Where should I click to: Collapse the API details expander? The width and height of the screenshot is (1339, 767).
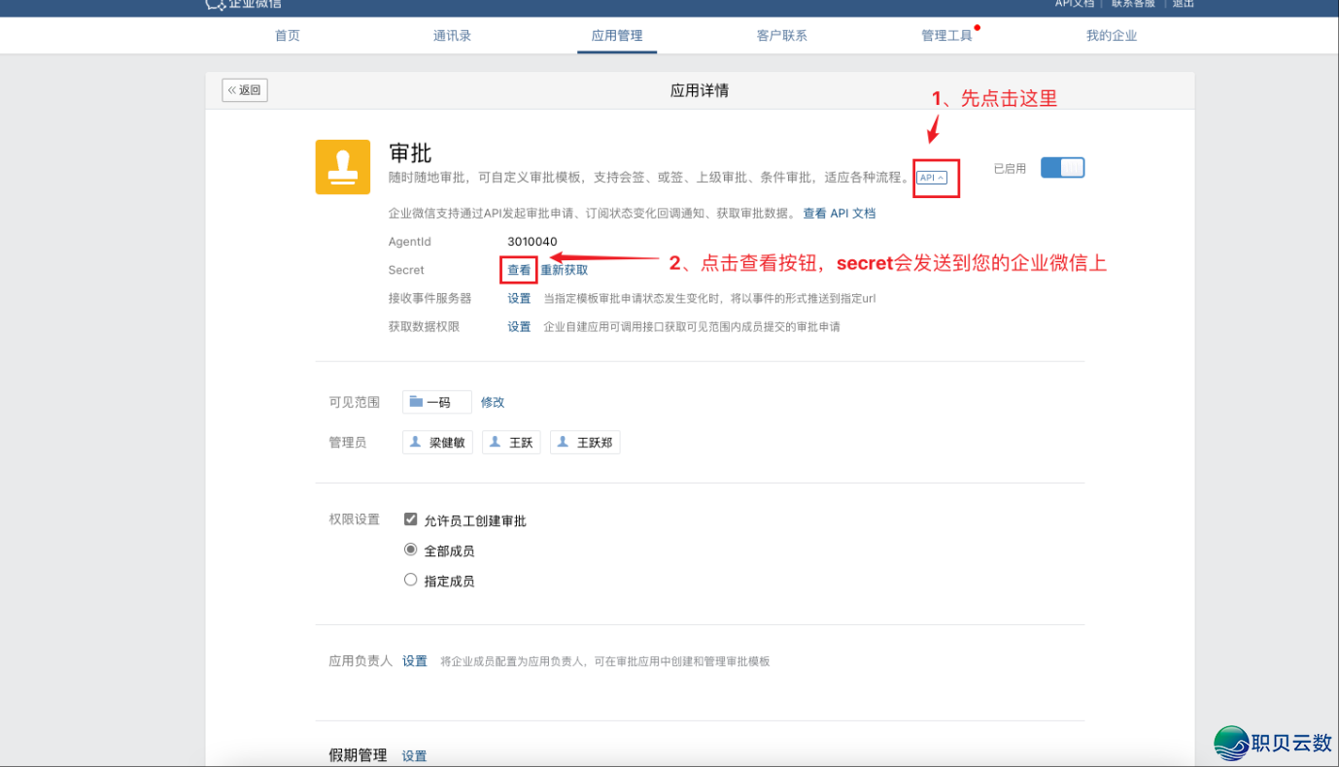point(932,178)
